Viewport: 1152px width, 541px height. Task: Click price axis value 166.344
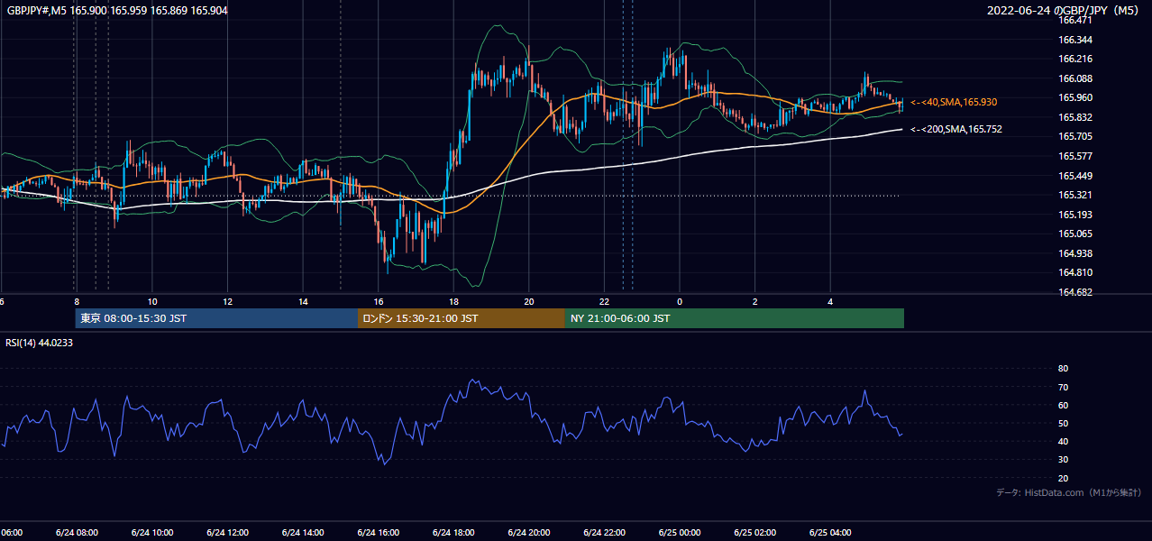click(x=1075, y=40)
